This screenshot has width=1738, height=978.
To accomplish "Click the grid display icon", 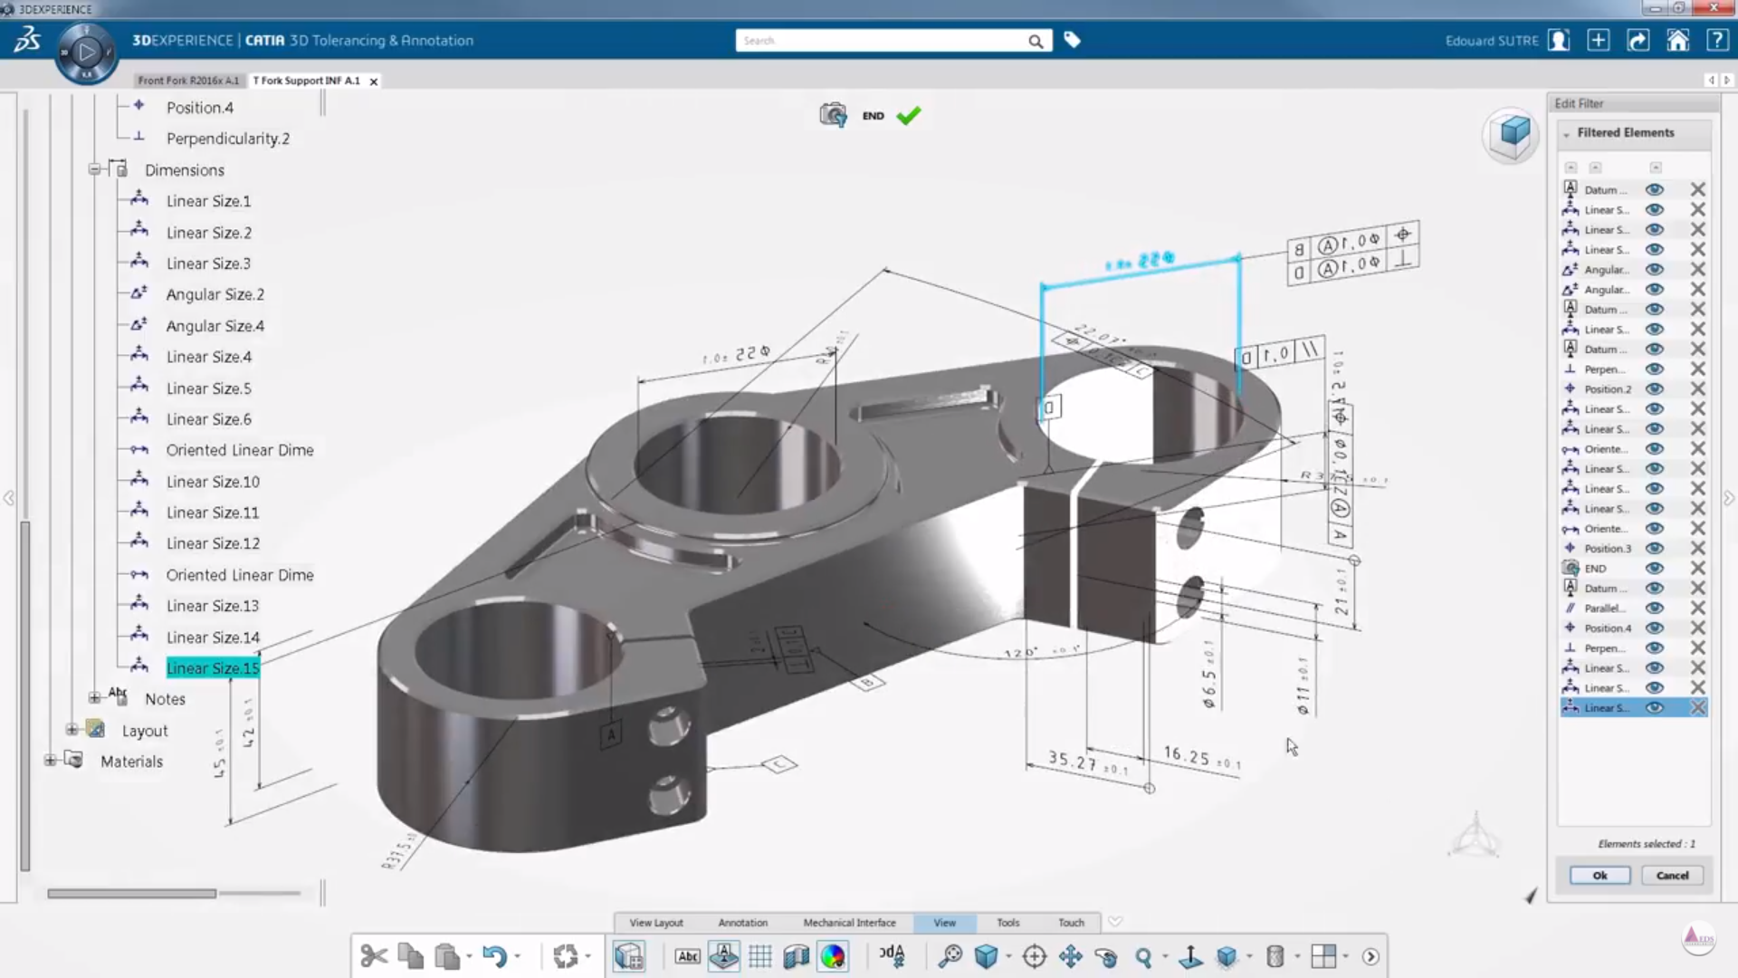I will tap(760, 956).
